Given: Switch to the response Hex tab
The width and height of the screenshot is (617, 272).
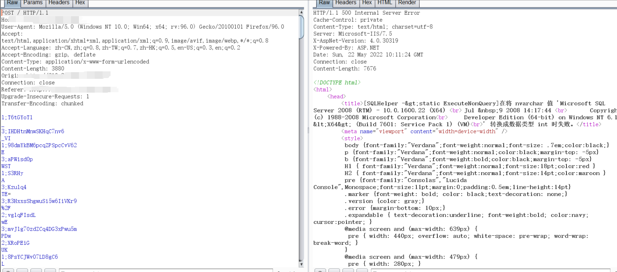Looking at the screenshot, I should 367,3.
